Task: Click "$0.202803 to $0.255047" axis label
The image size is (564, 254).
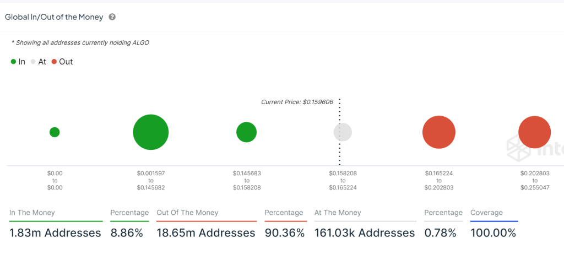Action: [x=535, y=180]
